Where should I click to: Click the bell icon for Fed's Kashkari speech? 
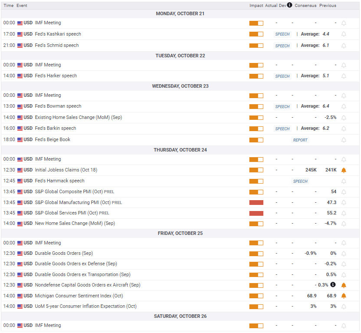point(344,34)
